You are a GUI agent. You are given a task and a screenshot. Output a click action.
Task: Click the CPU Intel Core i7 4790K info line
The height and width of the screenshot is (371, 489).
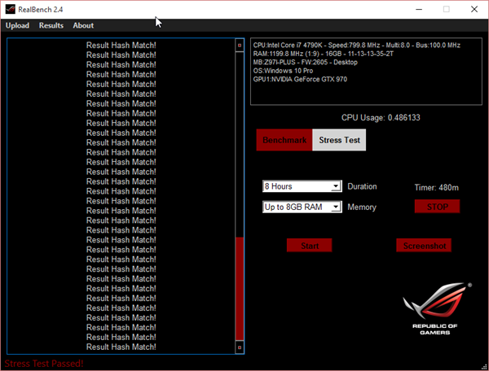[356, 45]
